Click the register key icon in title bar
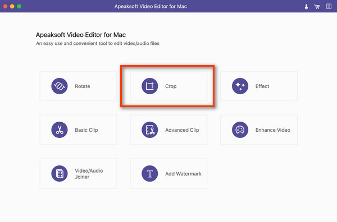This screenshot has width=337, height=222. coord(306,7)
